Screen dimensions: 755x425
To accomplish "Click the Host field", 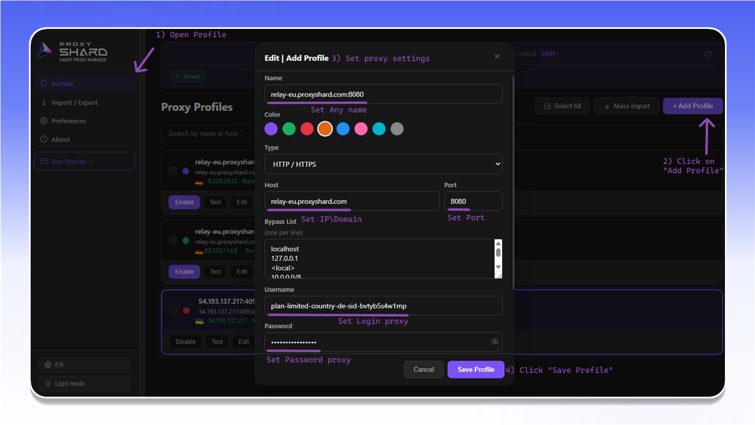I will pos(352,201).
